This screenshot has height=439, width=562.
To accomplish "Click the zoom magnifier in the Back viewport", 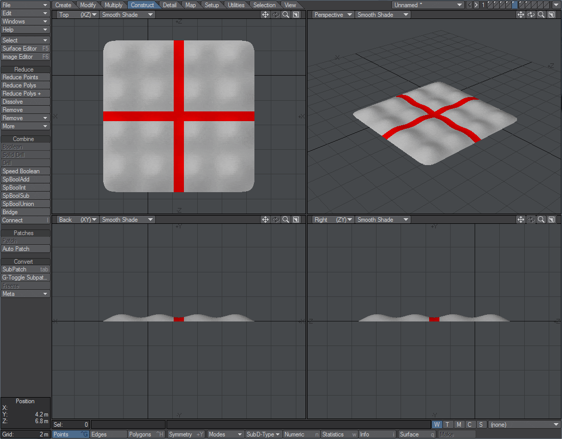I will (286, 220).
